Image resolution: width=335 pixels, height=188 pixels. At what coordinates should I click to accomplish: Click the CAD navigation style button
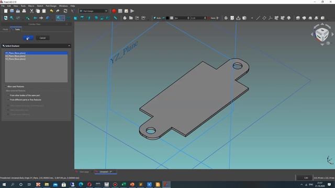pos(304,178)
